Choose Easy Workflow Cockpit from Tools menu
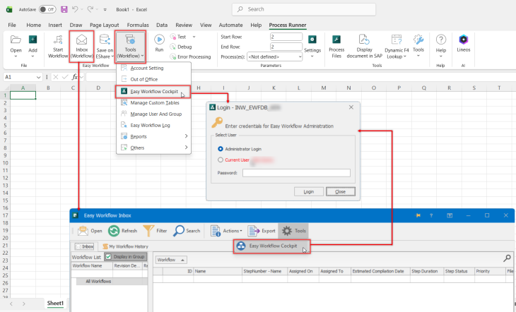The height and width of the screenshot is (312, 516). [153, 91]
